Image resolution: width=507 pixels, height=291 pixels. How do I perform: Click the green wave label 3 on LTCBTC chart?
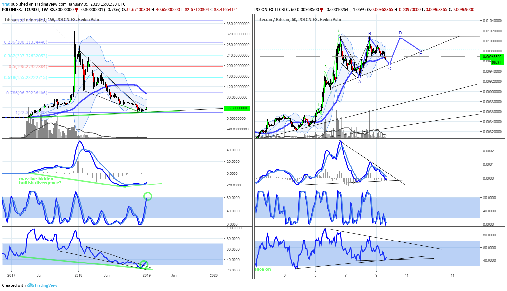(x=325, y=67)
